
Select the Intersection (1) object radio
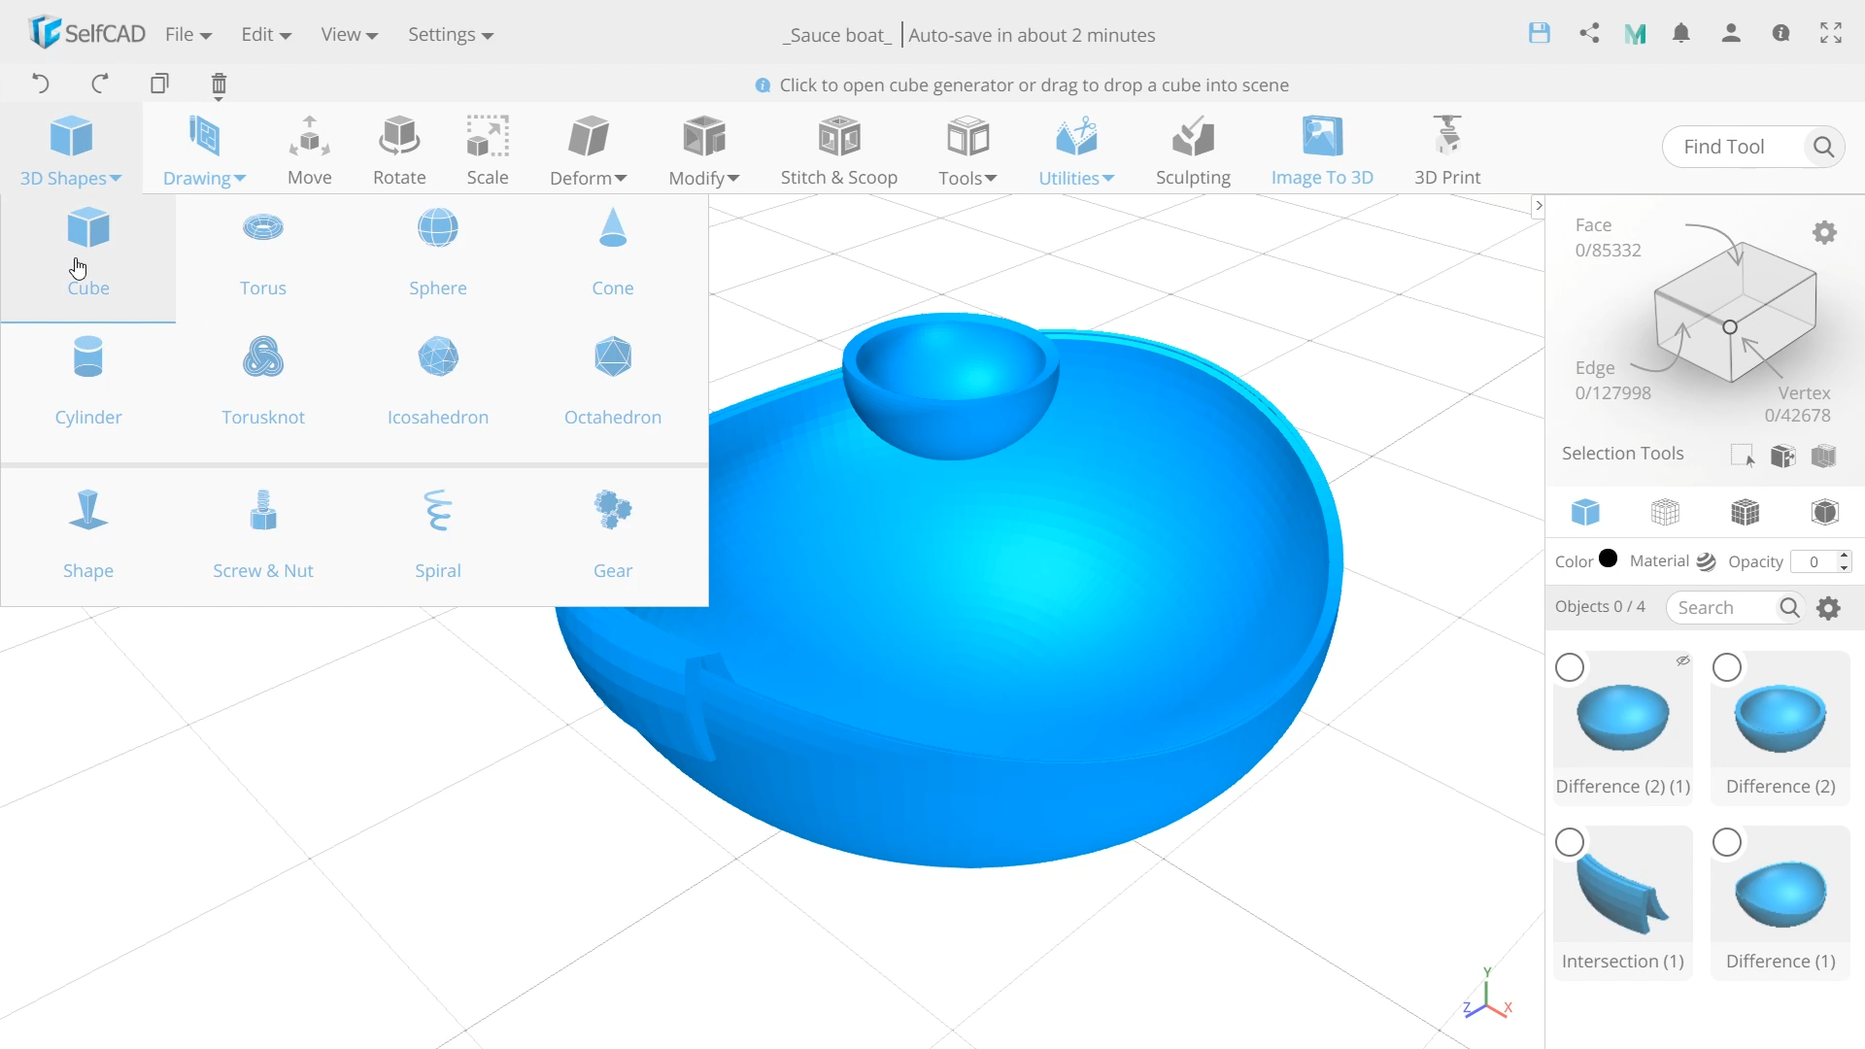click(1570, 842)
